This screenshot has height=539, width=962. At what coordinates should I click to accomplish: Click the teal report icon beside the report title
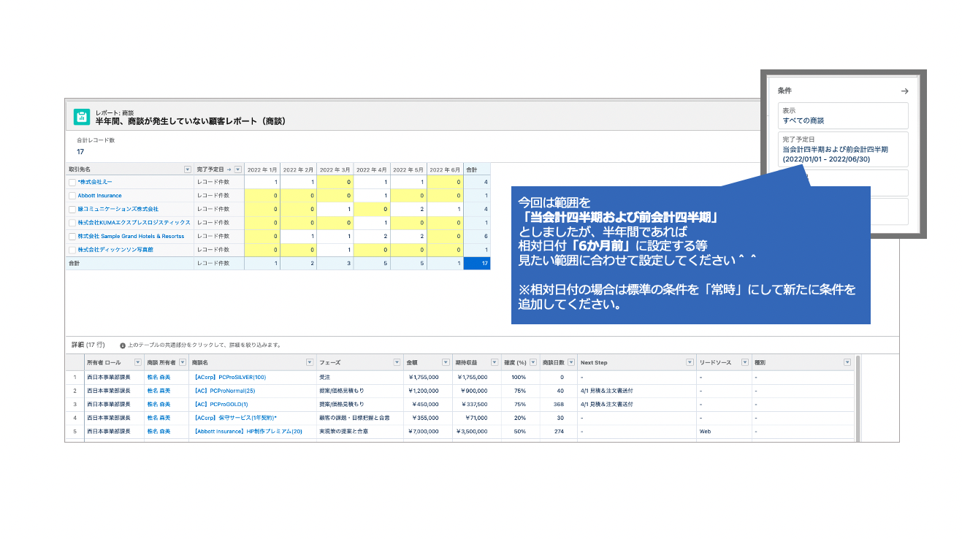pos(82,117)
